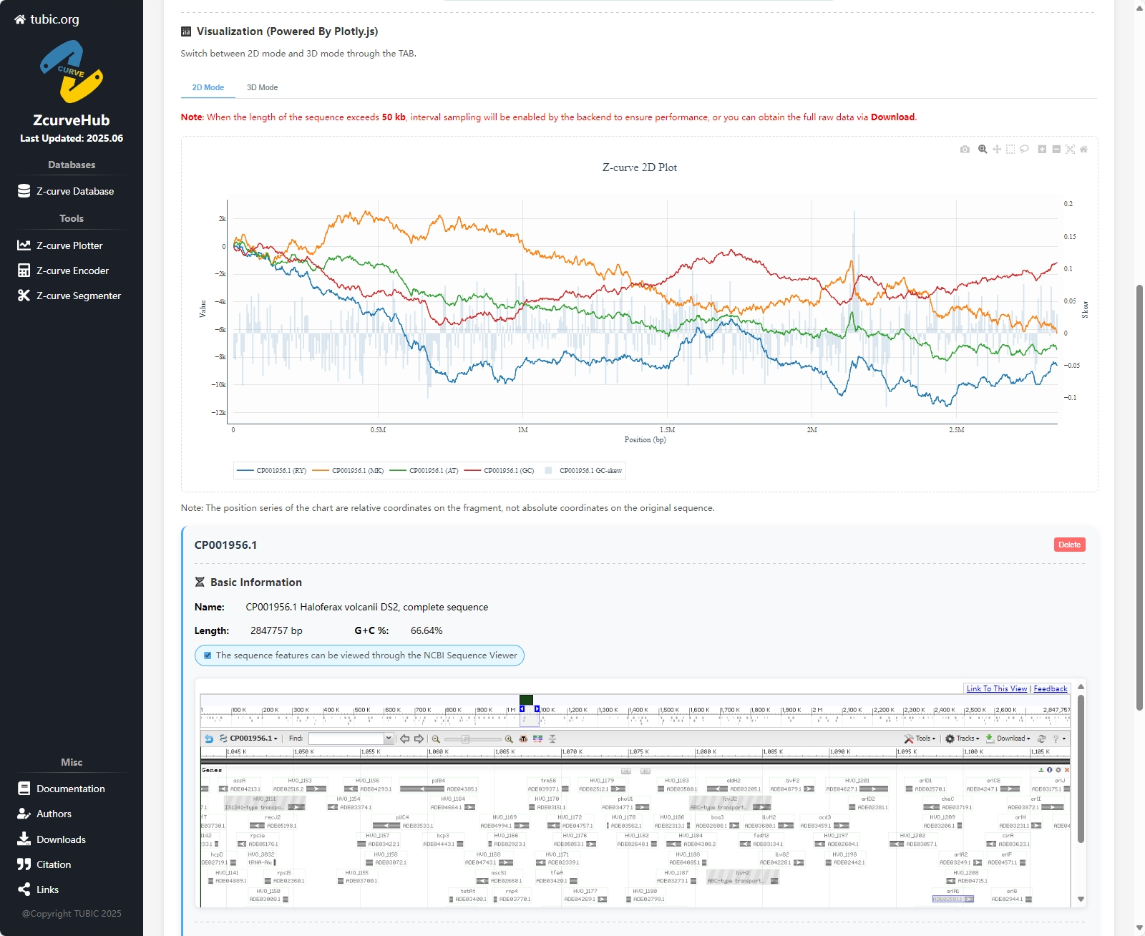Click the Link To This View link

(x=997, y=688)
